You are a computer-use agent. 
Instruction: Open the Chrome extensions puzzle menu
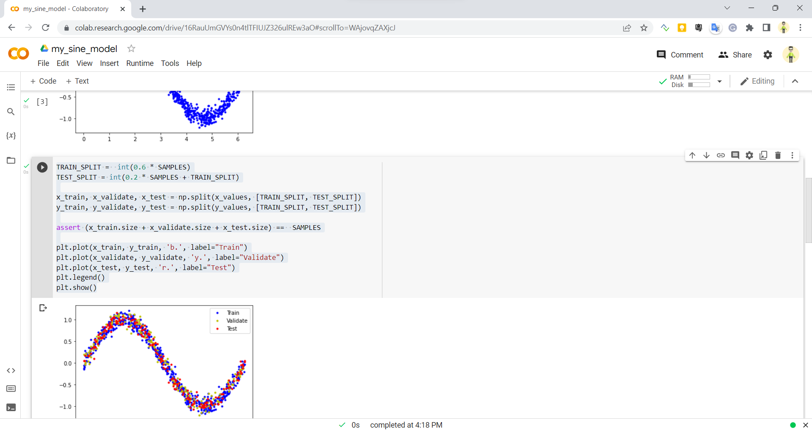click(x=749, y=28)
